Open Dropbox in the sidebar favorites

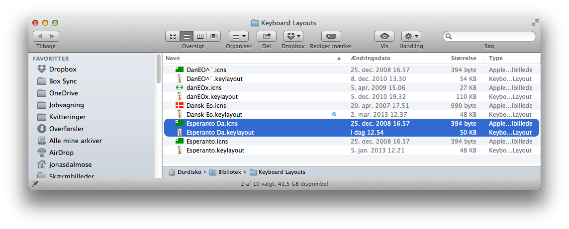pyautogui.click(x=62, y=69)
